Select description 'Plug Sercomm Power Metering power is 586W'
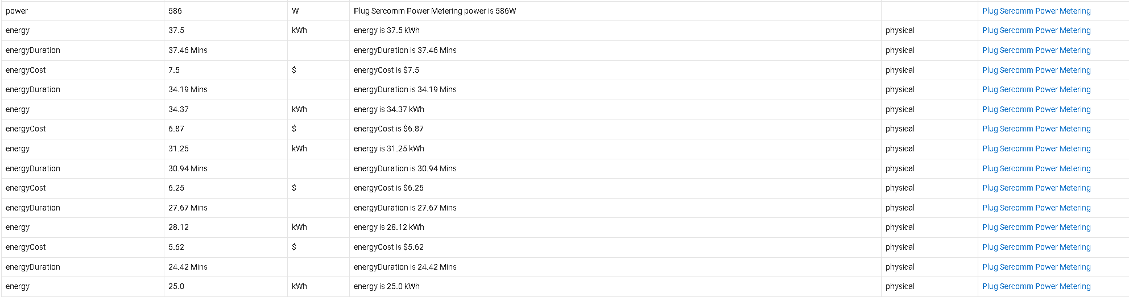Screen dimensions: 1129x297 coord(435,11)
